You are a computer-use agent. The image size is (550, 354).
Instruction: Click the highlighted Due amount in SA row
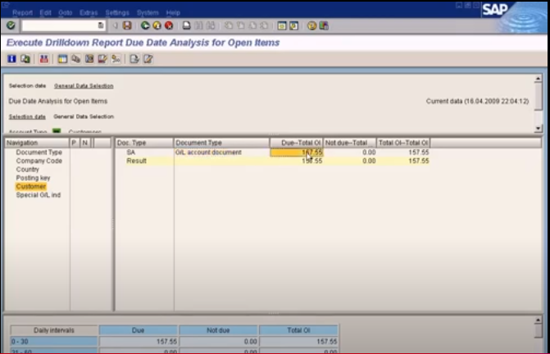[297, 152]
